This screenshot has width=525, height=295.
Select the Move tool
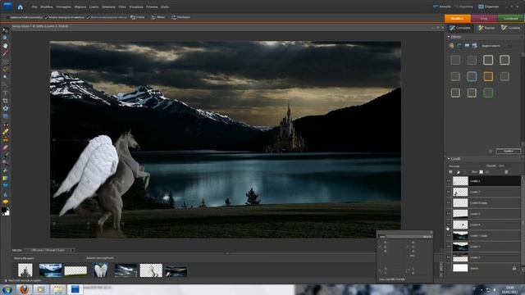coord(6,30)
